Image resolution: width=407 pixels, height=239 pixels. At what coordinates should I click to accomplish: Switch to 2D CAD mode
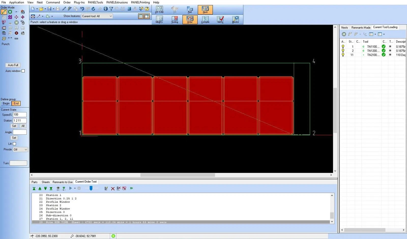click(159, 10)
